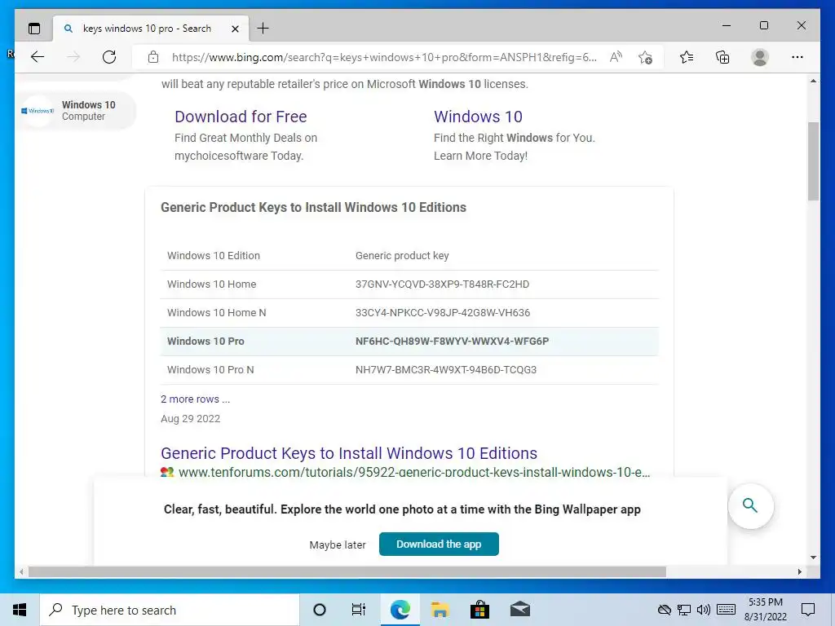Open network status tray icon
Image resolution: width=835 pixels, height=626 pixels.
click(684, 610)
